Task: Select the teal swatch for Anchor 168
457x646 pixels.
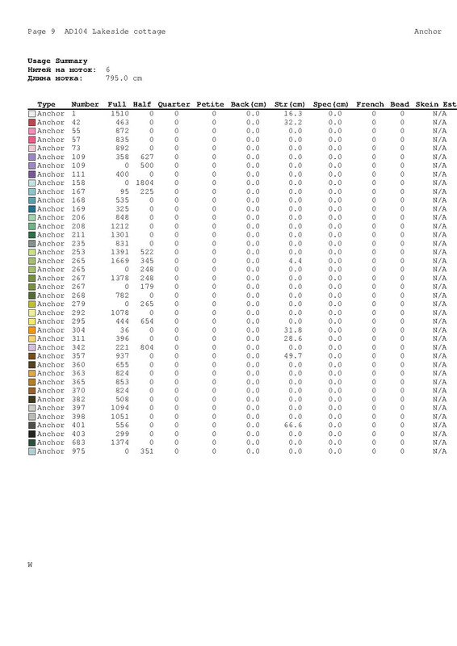Action: (31, 200)
